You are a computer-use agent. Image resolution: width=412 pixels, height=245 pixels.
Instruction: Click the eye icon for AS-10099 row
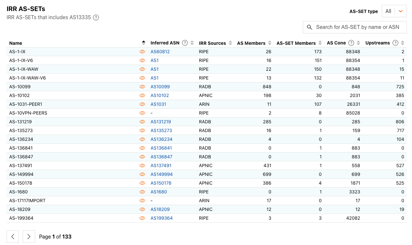142,87
